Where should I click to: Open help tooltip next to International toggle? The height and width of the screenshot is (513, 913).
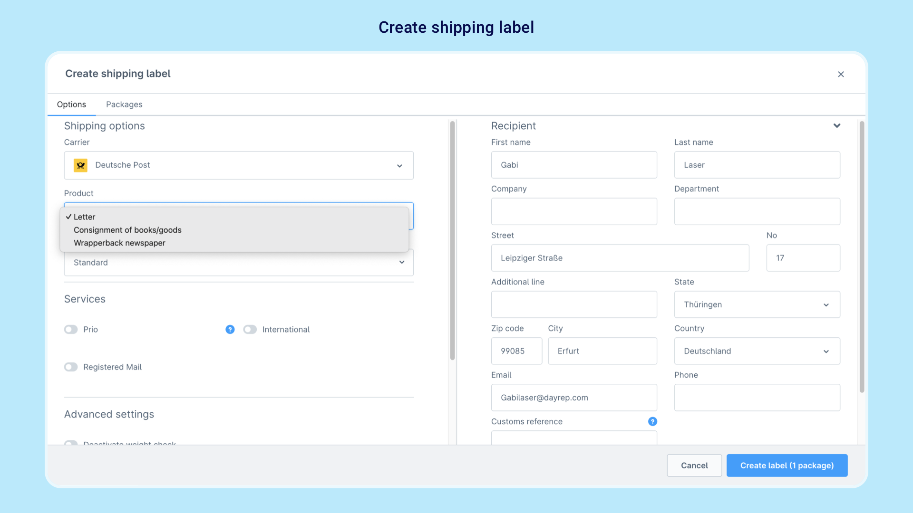pos(230,330)
